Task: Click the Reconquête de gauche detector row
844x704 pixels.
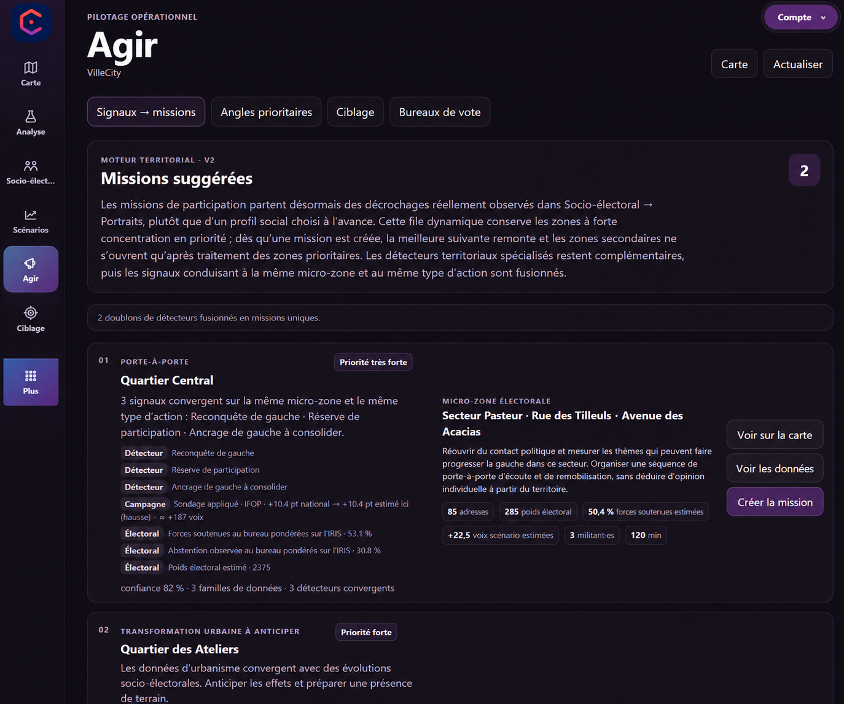Action: pos(187,453)
